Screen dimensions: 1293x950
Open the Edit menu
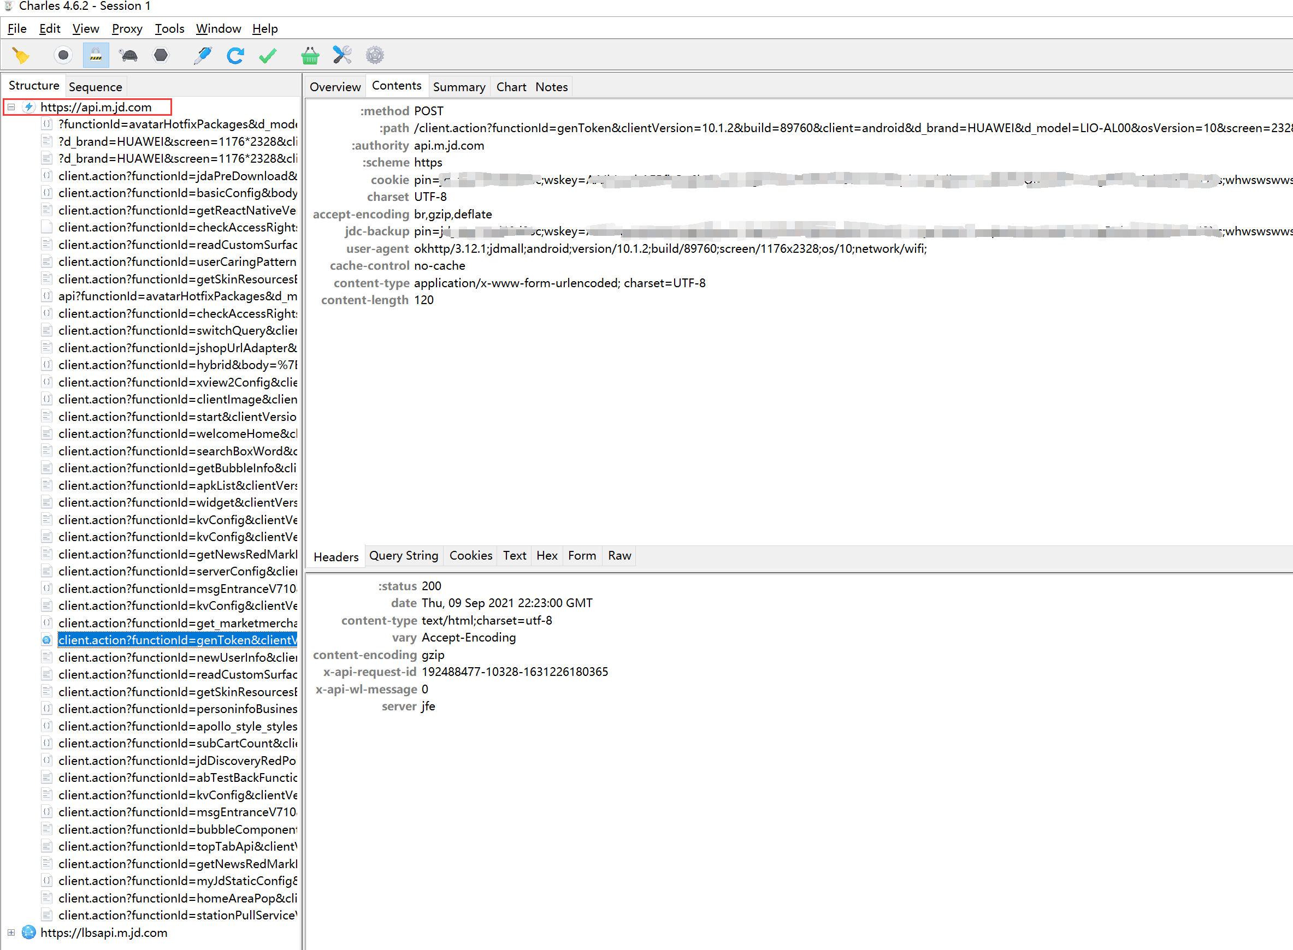pyautogui.click(x=50, y=28)
